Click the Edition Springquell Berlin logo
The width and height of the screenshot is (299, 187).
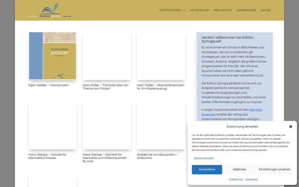tap(49, 10)
